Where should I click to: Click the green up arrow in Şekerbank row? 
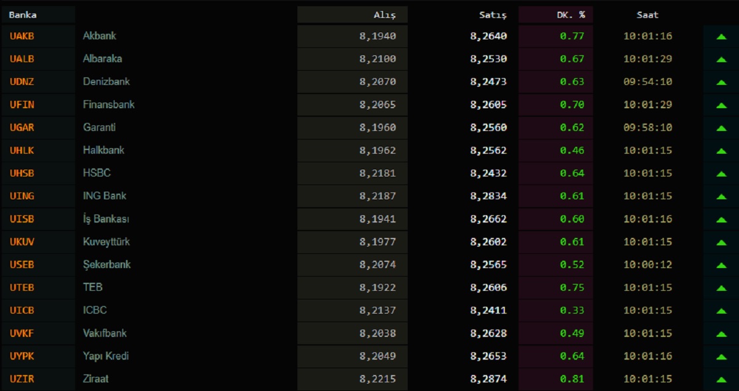721,265
